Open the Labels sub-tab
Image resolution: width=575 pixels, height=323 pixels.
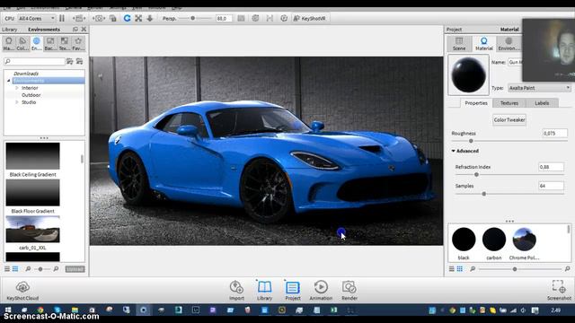point(542,103)
